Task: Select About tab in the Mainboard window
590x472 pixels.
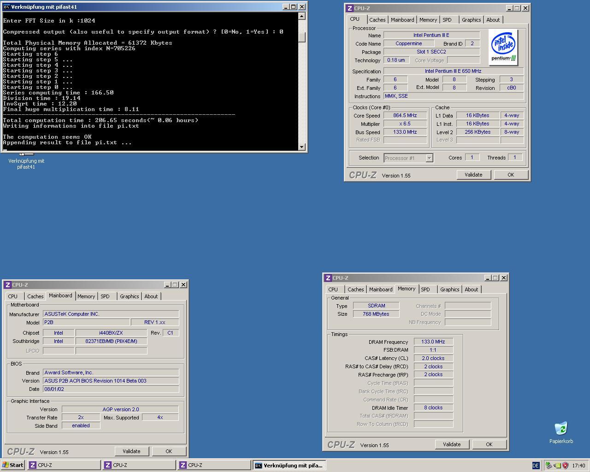Action: pyautogui.click(x=151, y=296)
